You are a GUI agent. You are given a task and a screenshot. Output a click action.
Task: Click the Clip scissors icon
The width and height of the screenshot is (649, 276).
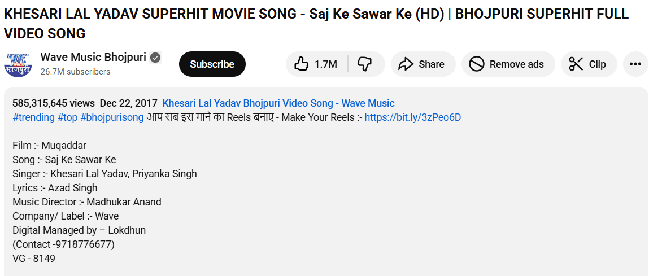click(x=576, y=64)
